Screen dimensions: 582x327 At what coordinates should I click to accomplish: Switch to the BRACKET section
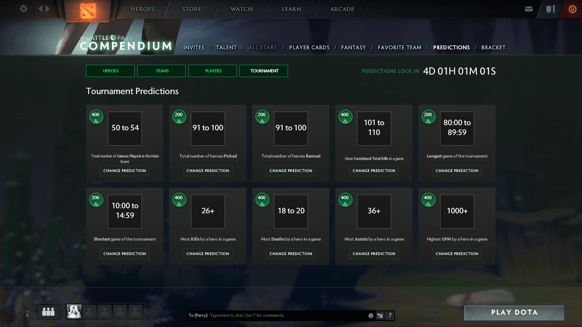493,47
